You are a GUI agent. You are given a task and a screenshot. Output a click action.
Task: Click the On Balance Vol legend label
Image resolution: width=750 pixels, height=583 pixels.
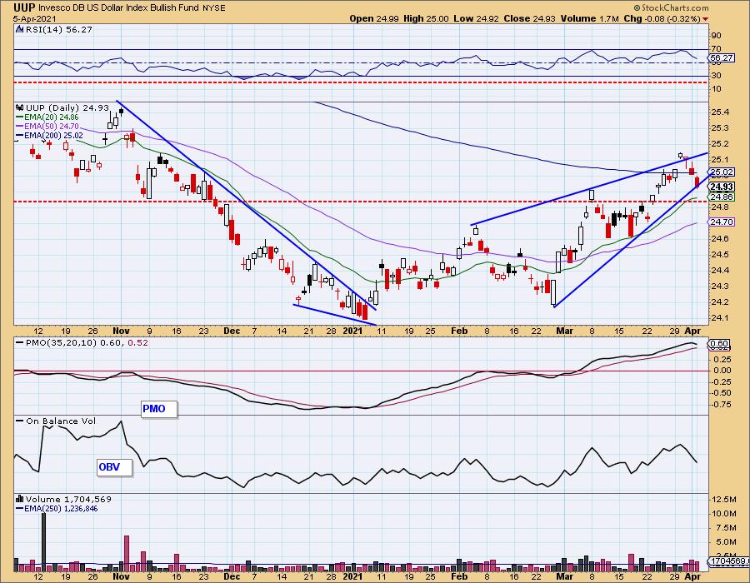pyautogui.click(x=56, y=421)
